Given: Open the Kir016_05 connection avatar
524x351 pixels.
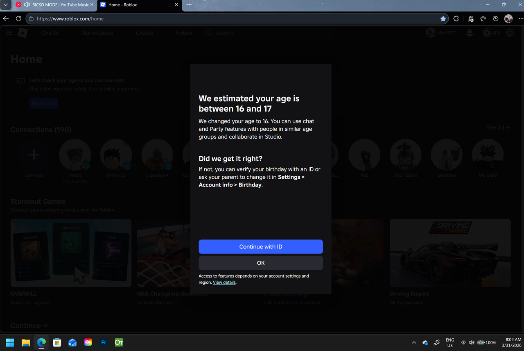Looking at the screenshot, I should (x=116, y=155).
